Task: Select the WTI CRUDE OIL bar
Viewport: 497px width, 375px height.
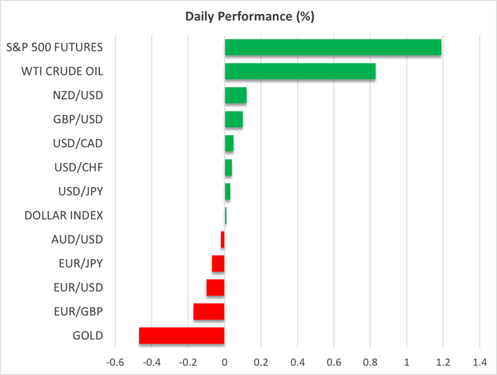Action: coord(300,71)
